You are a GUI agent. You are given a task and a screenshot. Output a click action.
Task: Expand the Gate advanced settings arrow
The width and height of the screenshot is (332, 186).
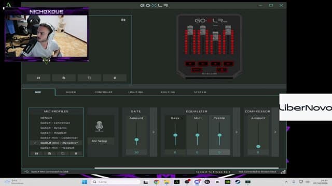154,132
